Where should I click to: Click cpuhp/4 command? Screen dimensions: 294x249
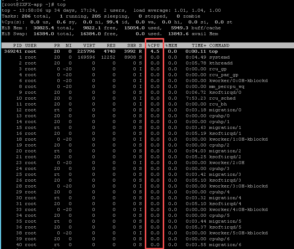click(x=219, y=192)
